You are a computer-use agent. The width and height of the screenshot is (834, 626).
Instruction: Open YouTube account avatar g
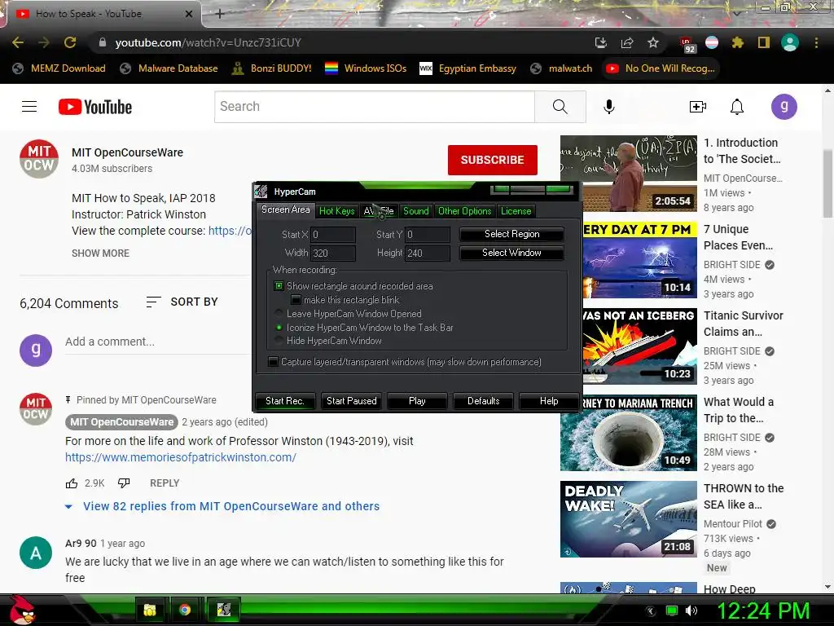pos(784,107)
